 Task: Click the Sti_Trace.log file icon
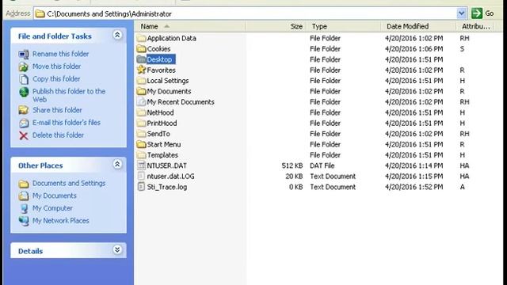coord(141,187)
